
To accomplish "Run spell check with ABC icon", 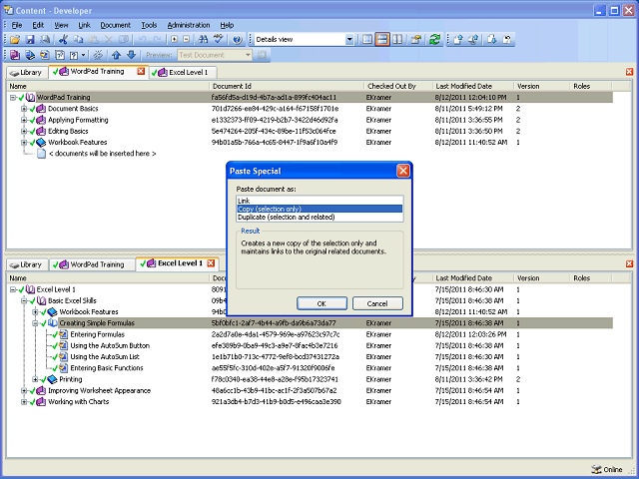I will [x=219, y=40].
